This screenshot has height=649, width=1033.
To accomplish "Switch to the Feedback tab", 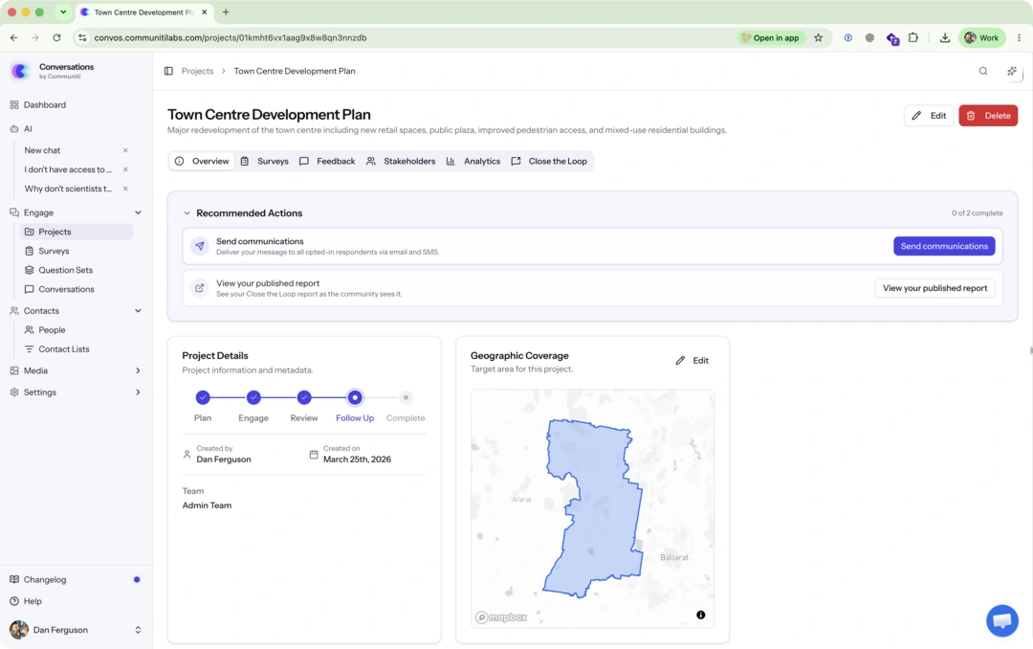I will click(x=327, y=161).
